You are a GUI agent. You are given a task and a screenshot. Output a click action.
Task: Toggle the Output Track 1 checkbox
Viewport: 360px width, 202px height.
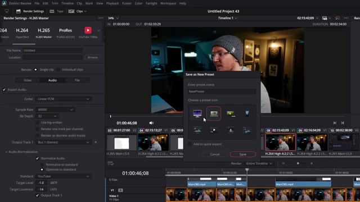[37, 195]
